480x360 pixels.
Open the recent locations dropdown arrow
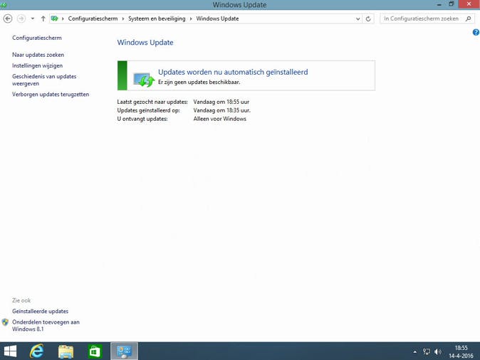point(33,18)
